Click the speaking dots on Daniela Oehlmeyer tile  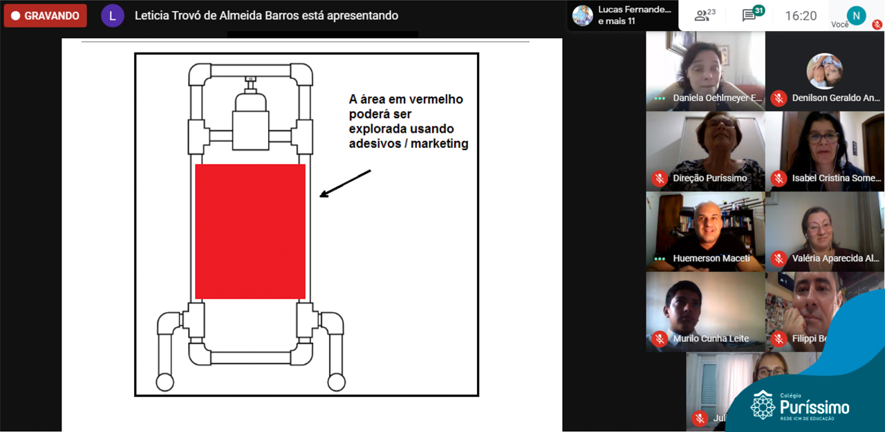(660, 98)
